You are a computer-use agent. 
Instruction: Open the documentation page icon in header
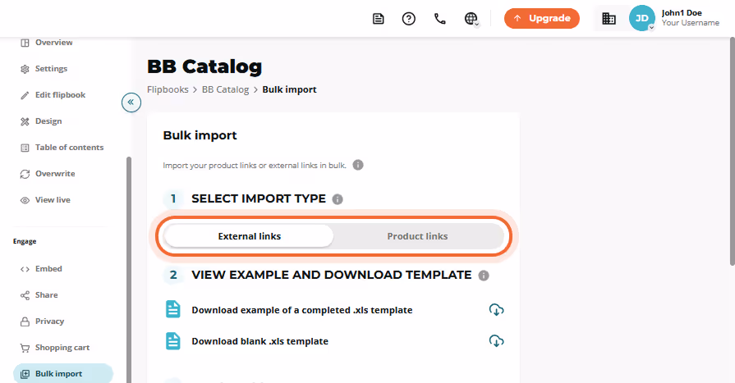pyautogui.click(x=379, y=19)
